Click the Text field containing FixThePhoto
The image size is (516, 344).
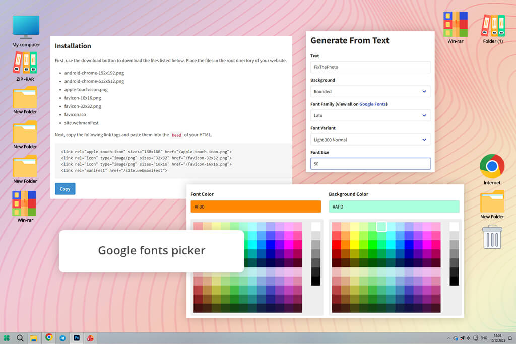pos(370,67)
